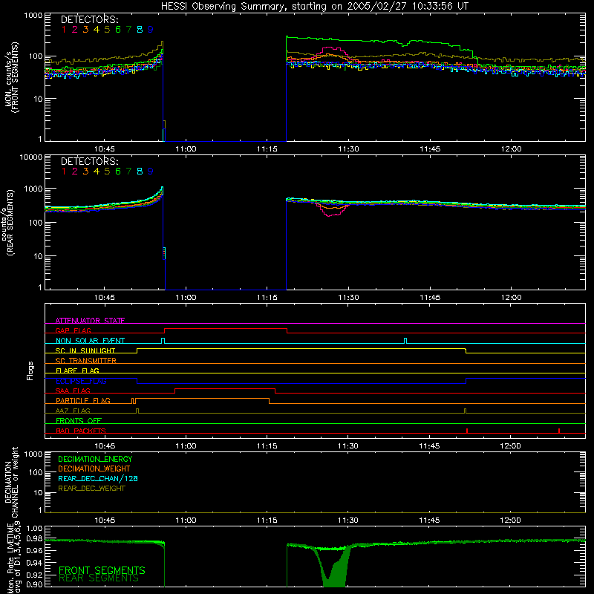The height and width of the screenshot is (594, 594).
Task: Select detector number 6 in front segments legend
Action: coord(118,30)
